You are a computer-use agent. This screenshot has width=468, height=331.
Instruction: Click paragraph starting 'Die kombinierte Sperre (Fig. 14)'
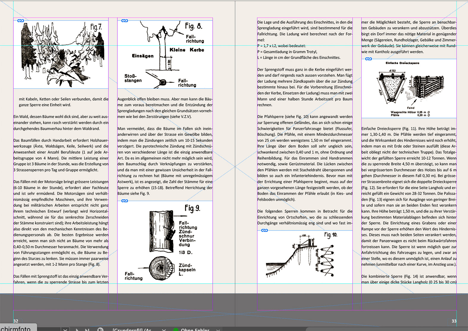[409, 279]
